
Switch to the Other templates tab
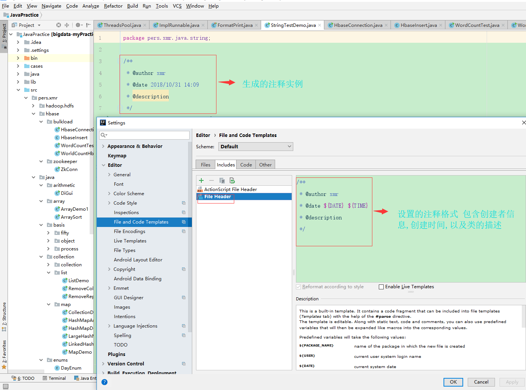(265, 165)
